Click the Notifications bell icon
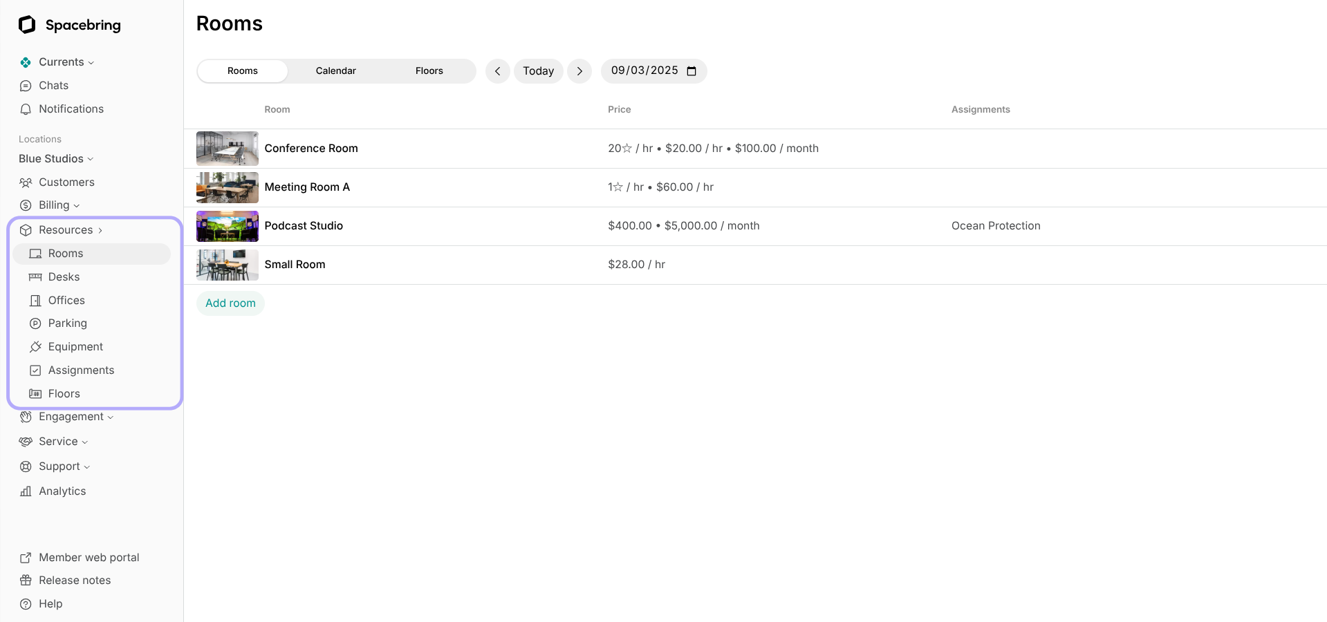The height and width of the screenshot is (622, 1327). (x=26, y=109)
